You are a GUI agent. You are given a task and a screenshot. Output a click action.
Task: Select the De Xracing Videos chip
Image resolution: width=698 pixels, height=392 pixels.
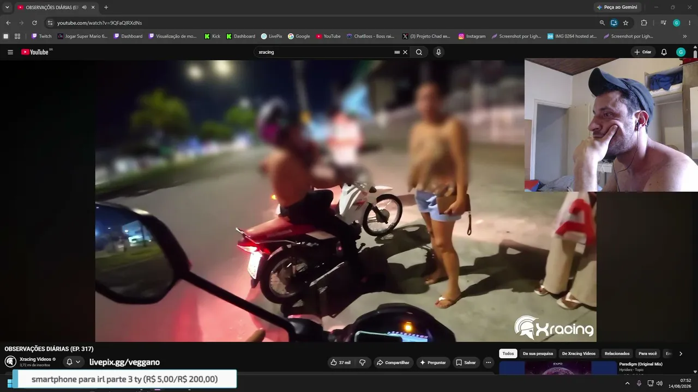[x=579, y=354]
